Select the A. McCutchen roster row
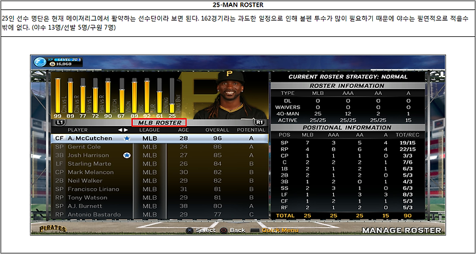The width and height of the screenshot is (476, 254). coord(160,139)
